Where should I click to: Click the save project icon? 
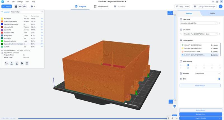coord(16,6)
